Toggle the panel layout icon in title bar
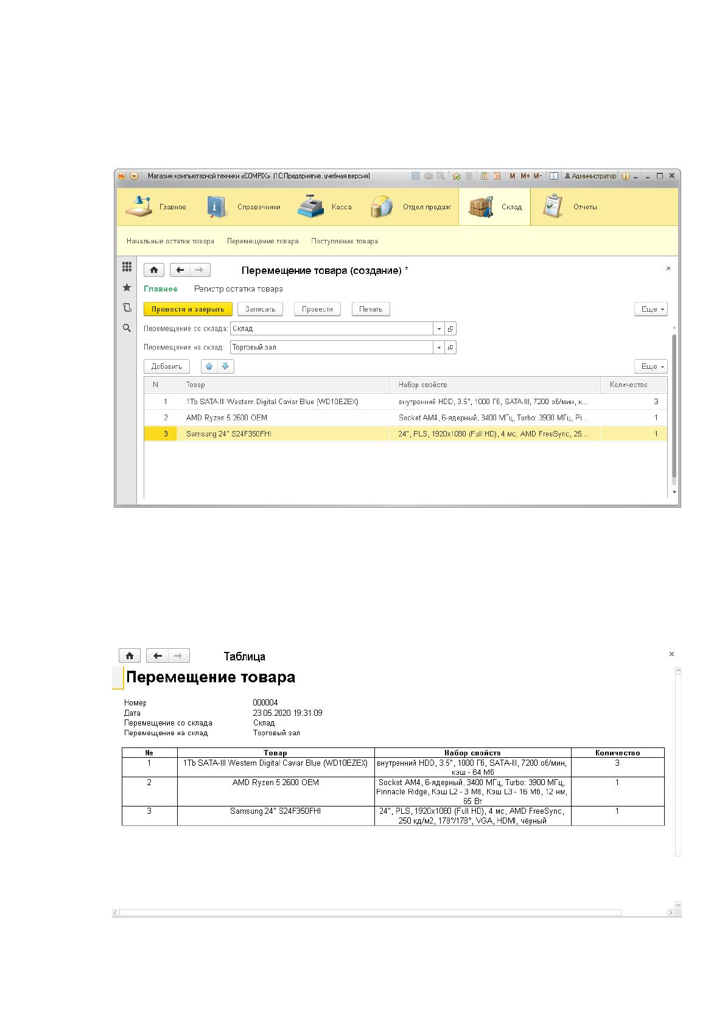 (x=554, y=176)
